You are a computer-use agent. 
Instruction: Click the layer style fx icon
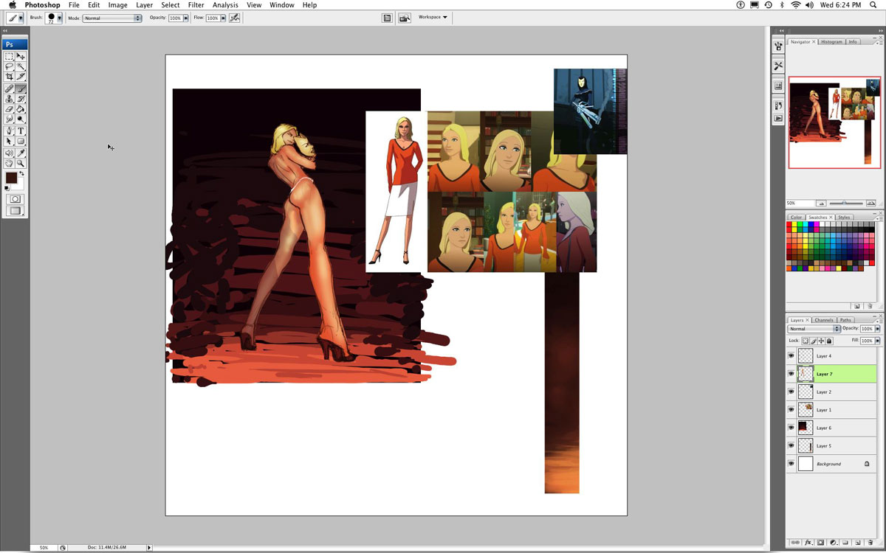point(808,543)
